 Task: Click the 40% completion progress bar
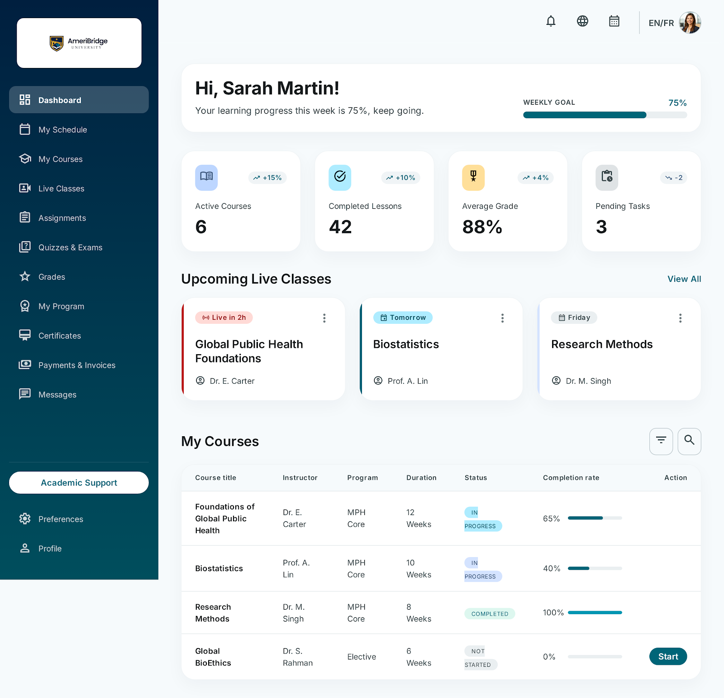pyautogui.click(x=595, y=568)
